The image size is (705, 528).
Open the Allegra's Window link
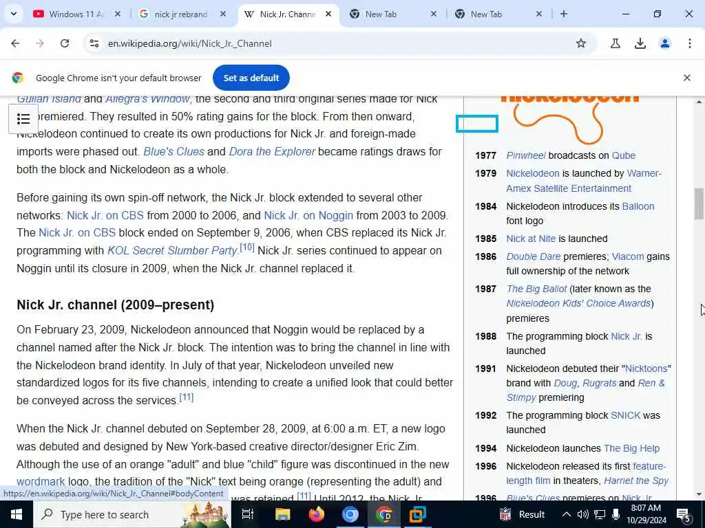(x=147, y=99)
